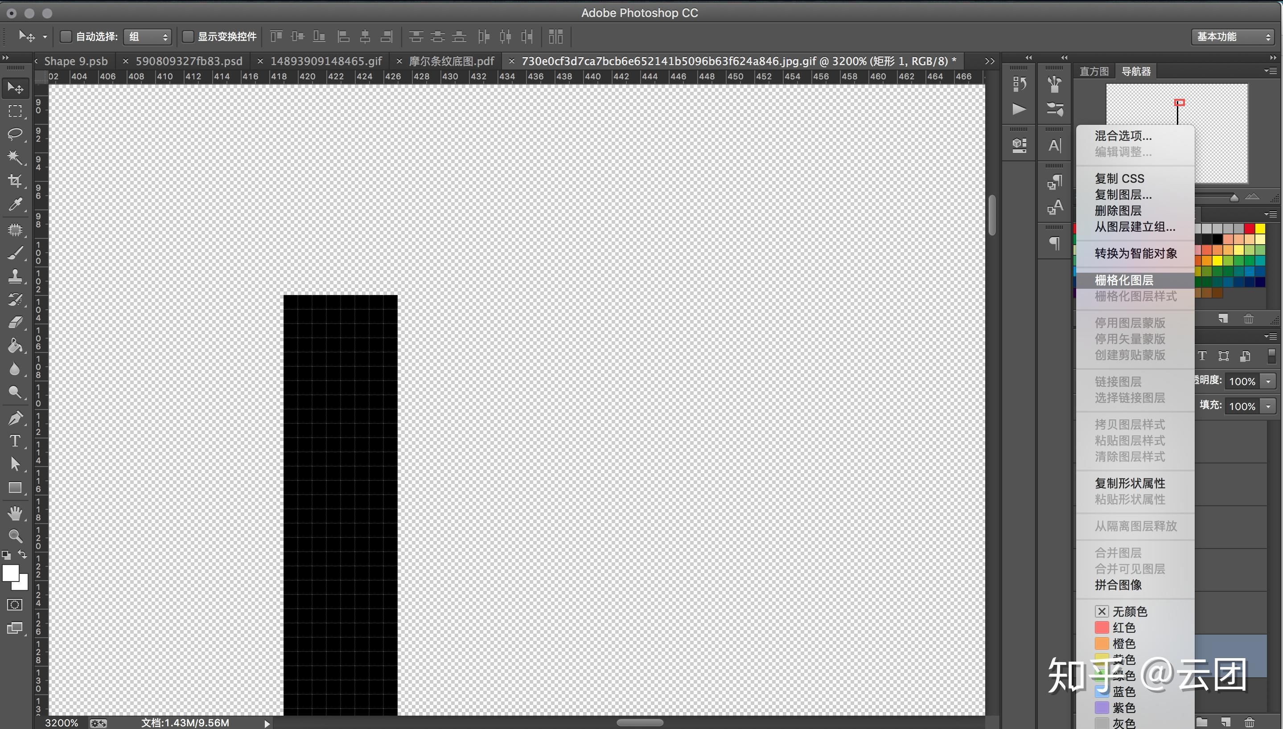
Task: Switch to the 摩尔条纹底图.pdf document tab
Action: click(x=452, y=61)
